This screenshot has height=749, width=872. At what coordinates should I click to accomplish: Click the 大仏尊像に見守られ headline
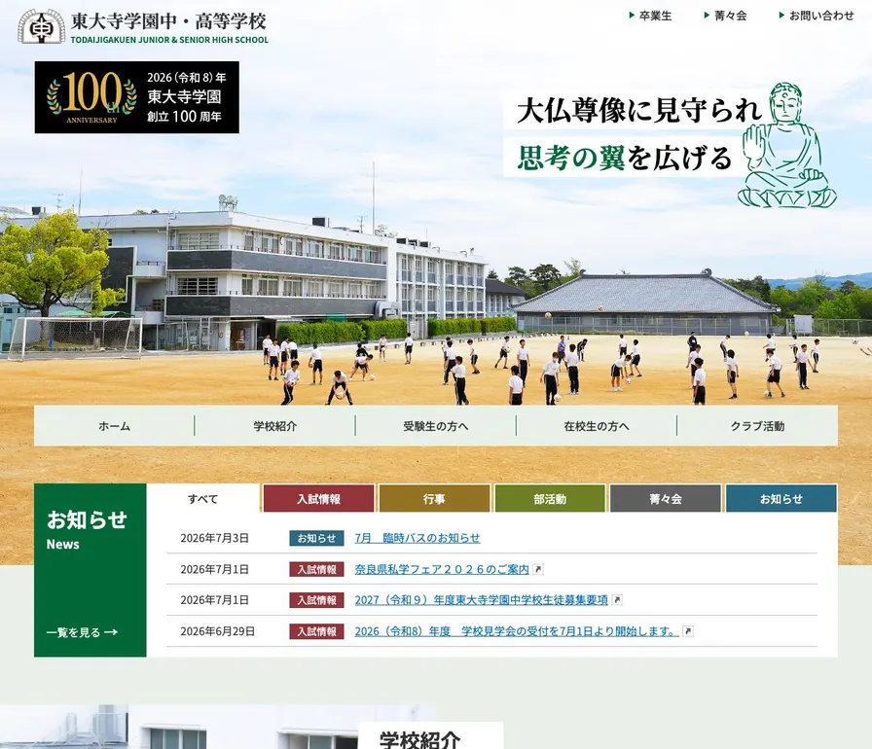coord(639,110)
